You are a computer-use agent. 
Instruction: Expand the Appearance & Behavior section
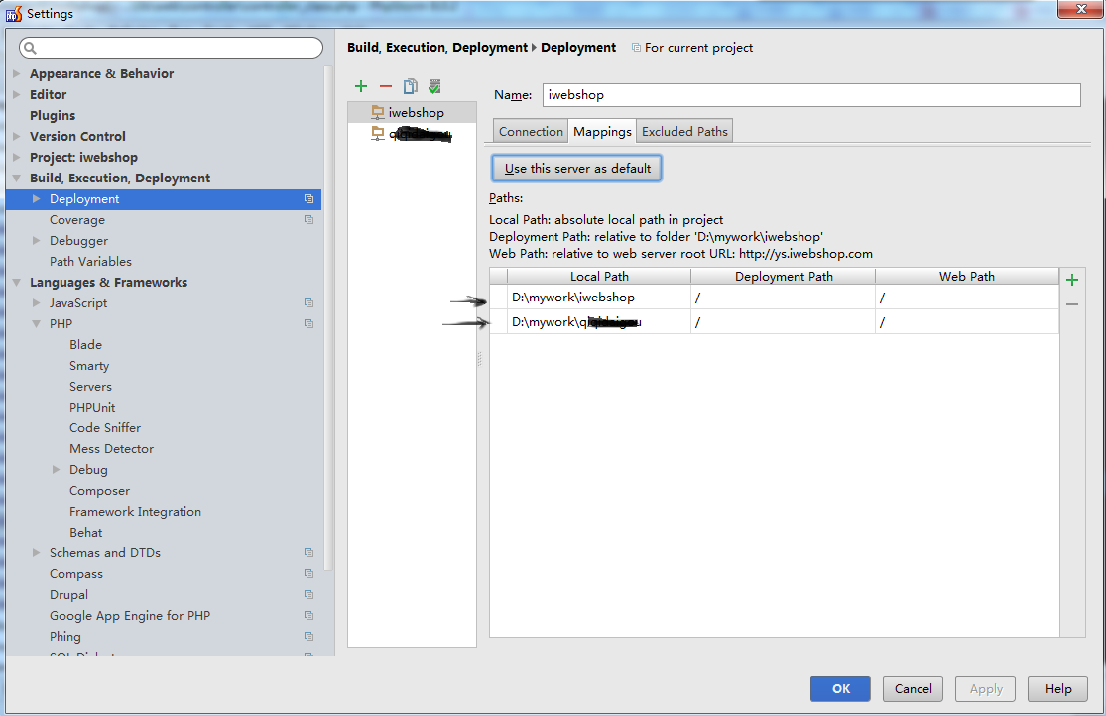(17, 73)
